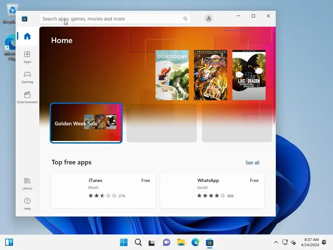
Task: Open taskbar Search
Action: (138, 242)
